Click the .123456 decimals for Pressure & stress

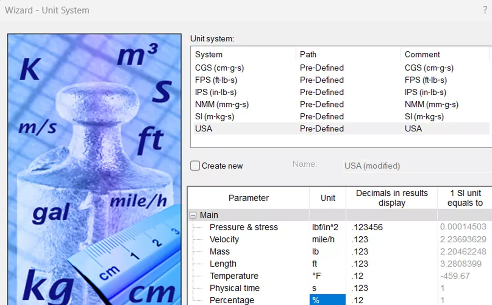[x=392, y=227]
